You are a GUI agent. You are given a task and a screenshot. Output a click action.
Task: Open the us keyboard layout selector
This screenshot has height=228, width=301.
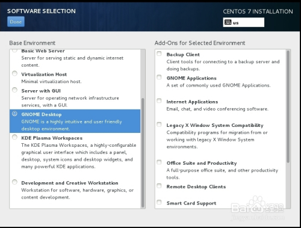point(244,22)
